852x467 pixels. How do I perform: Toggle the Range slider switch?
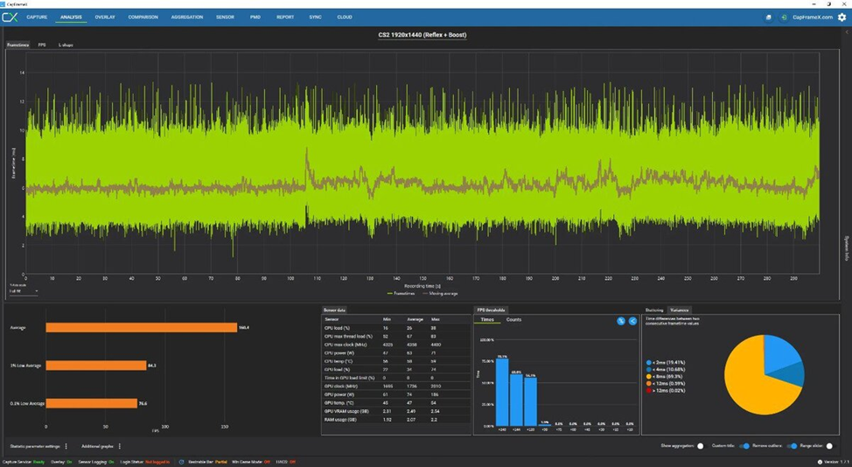(829, 446)
